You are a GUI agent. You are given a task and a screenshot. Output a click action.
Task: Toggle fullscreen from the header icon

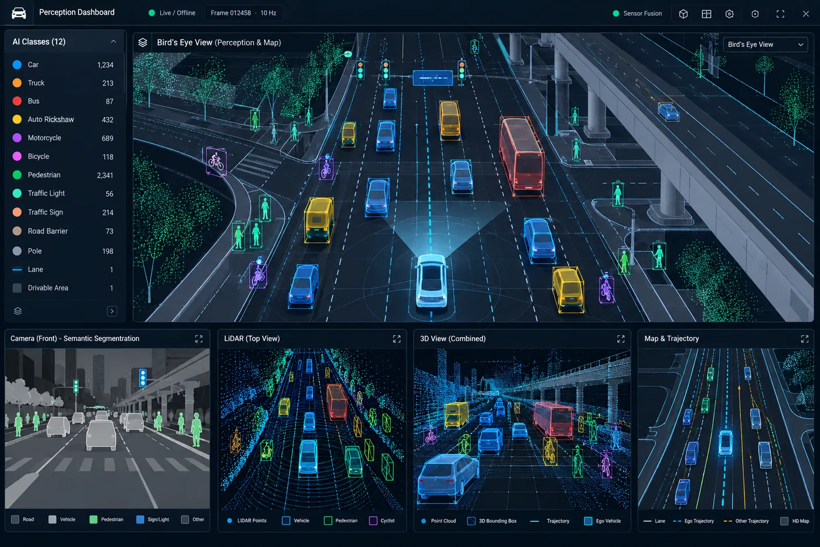pos(780,13)
